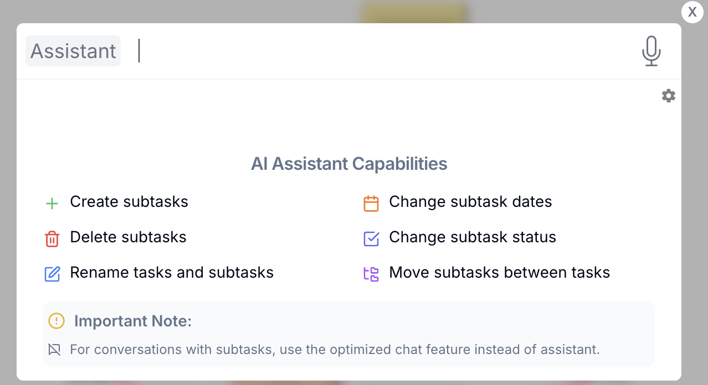Open the assistant settings gear

669,96
